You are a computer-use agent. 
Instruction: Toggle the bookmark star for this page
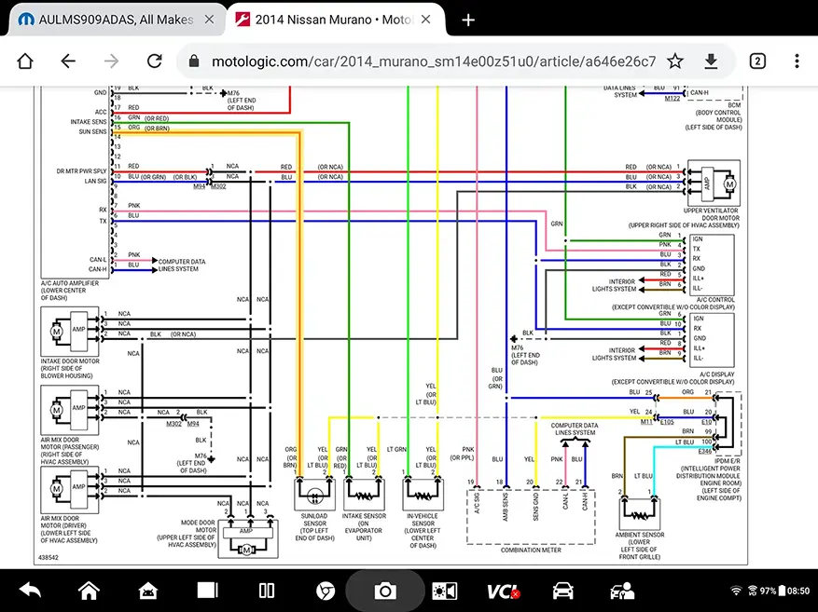tap(675, 61)
